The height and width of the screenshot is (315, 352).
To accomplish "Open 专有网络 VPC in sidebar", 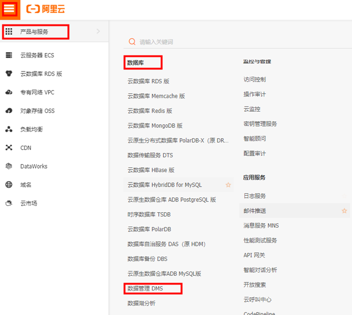I will point(37,92).
